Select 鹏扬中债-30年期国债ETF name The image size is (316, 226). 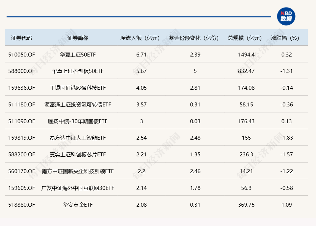tap(78, 121)
